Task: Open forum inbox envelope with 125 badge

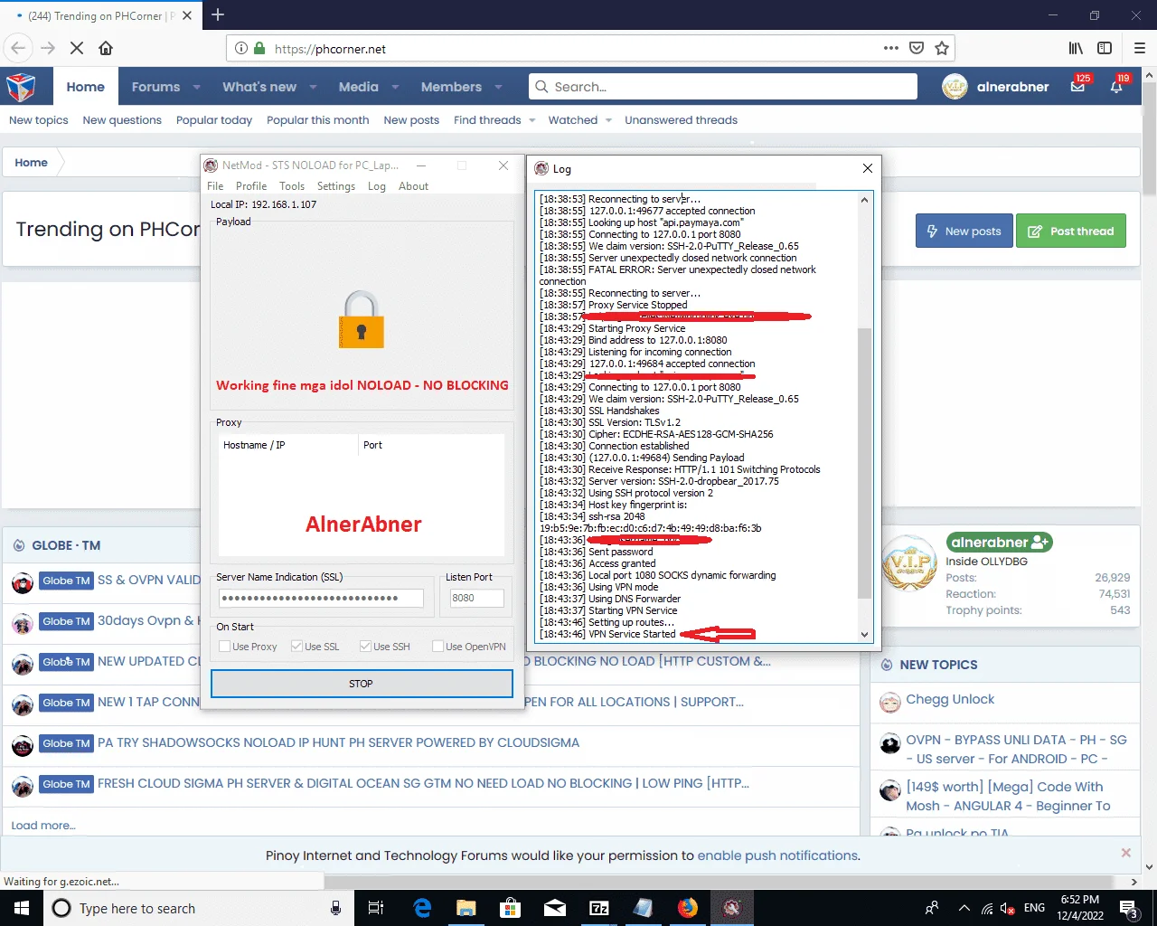Action: pyautogui.click(x=1078, y=87)
